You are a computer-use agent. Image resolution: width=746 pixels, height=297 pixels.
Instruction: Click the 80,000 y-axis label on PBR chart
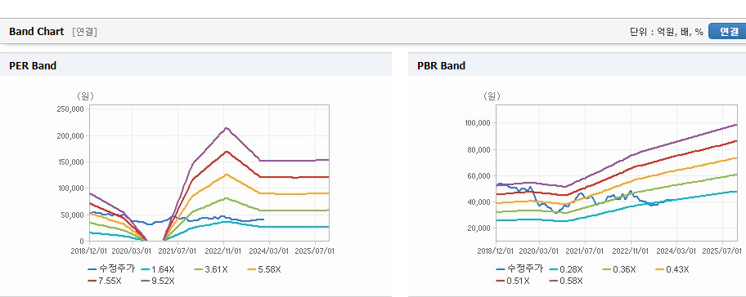point(479,150)
